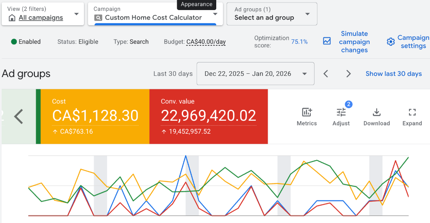Click the Metrics chart icon
Viewport: 430px width, 223px height.
click(x=307, y=112)
